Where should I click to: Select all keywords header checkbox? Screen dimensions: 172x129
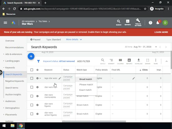click(32, 70)
